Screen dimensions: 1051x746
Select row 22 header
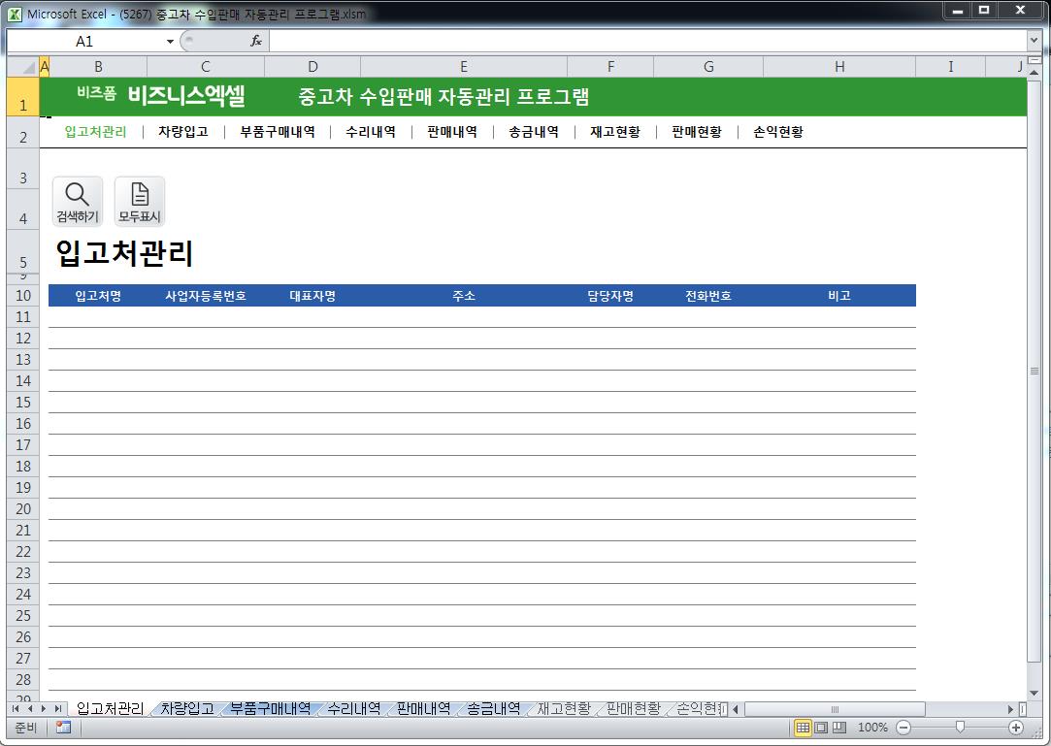pyautogui.click(x=23, y=552)
